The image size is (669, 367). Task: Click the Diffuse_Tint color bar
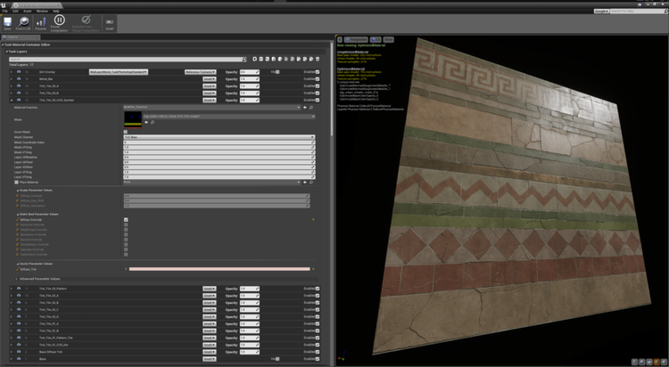pos(219,268)
